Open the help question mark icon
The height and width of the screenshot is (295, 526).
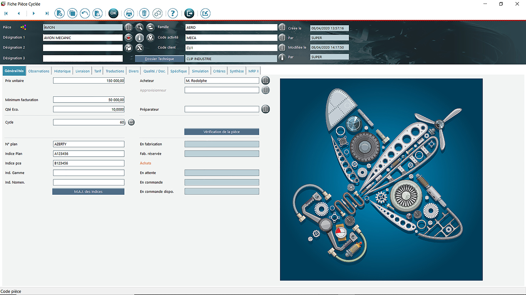pos(173,13)
